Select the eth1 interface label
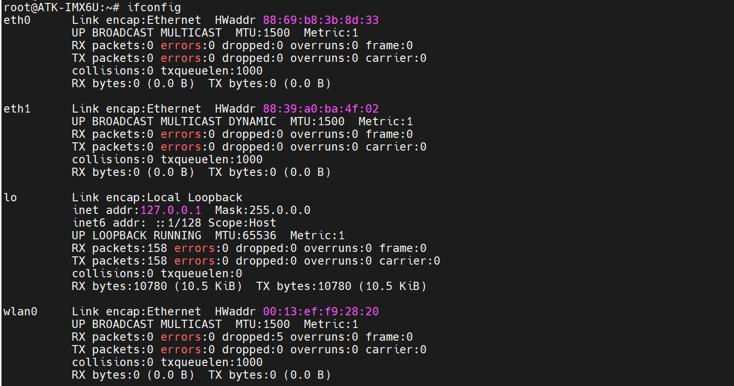This screenshot has height=386, width=734. [x=17, y=109]
